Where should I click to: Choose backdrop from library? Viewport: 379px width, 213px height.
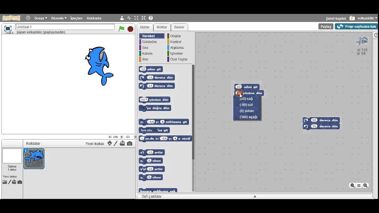point(5,182)
